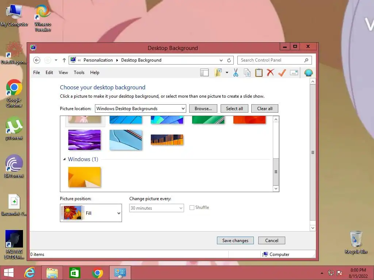Open the 30 minutes interval dropdown
Screen dimensions: 374x280
pos(156,208)
